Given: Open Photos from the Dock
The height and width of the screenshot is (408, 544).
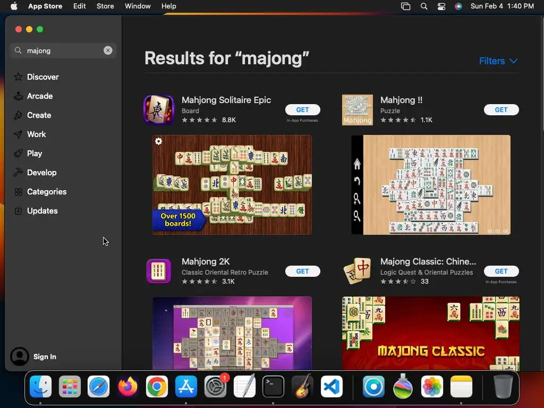Looking at the screenshot, I should (432, 387).
